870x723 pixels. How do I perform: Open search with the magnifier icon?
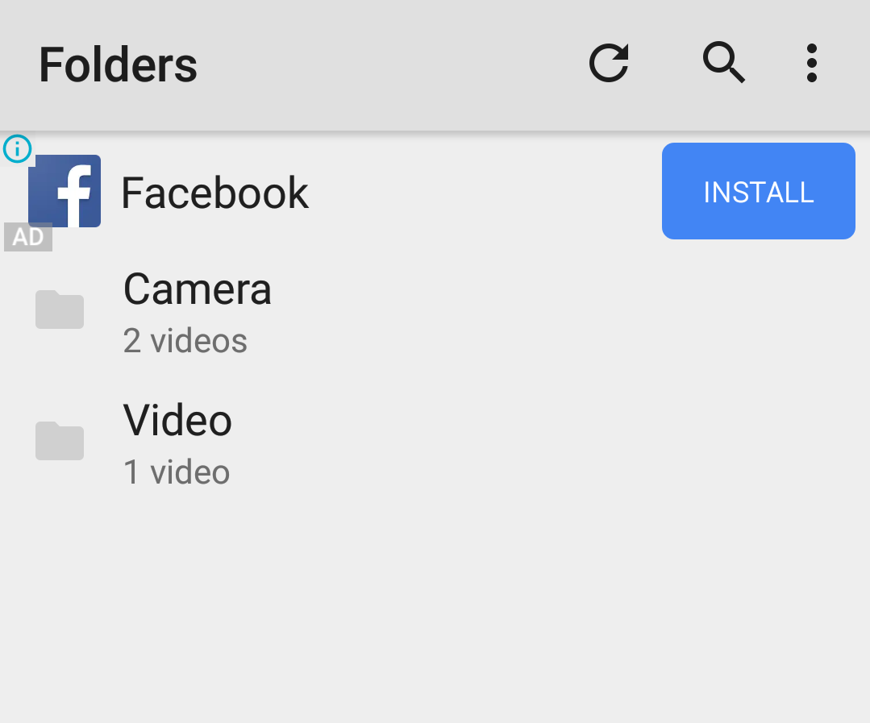point(723,63)
